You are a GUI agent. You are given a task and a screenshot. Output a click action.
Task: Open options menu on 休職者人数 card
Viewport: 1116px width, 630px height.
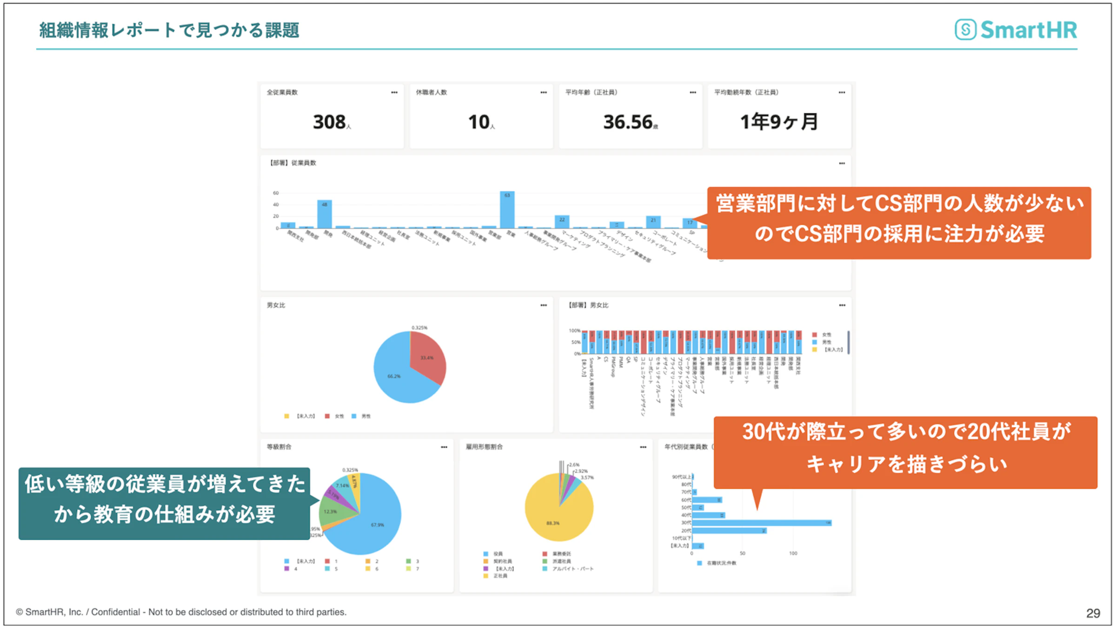(x=544, y=92)
